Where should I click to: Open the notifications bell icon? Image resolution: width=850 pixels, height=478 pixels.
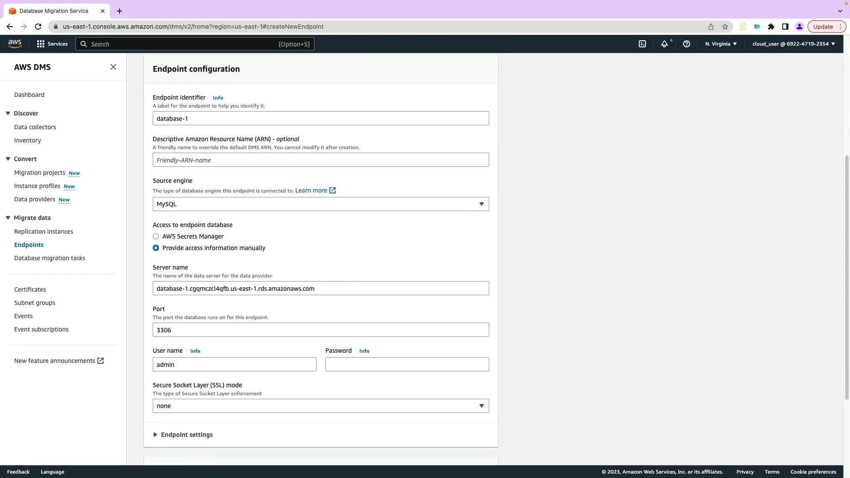(x=664, y=44)
